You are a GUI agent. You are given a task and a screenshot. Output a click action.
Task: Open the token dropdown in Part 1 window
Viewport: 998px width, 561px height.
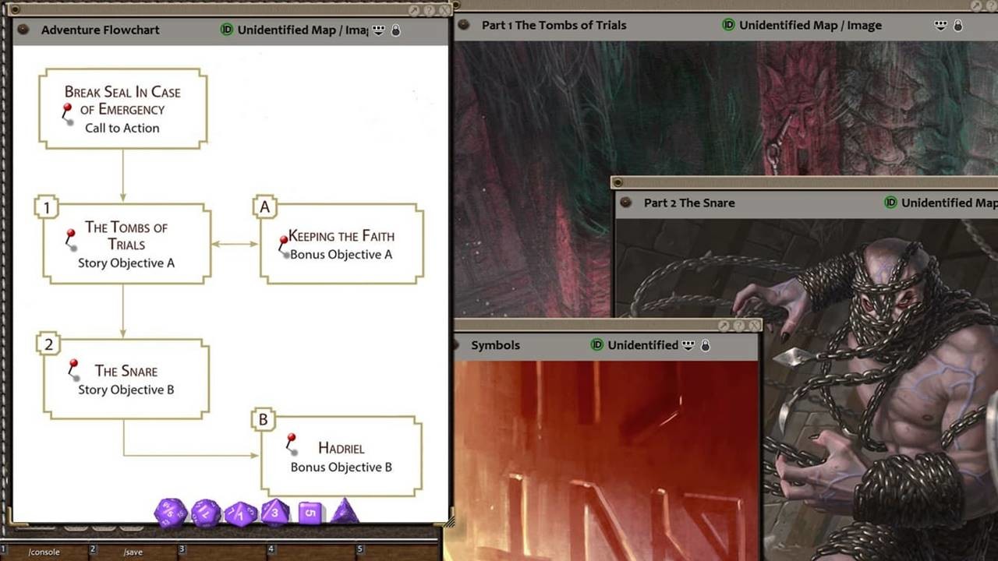(941, 25)
